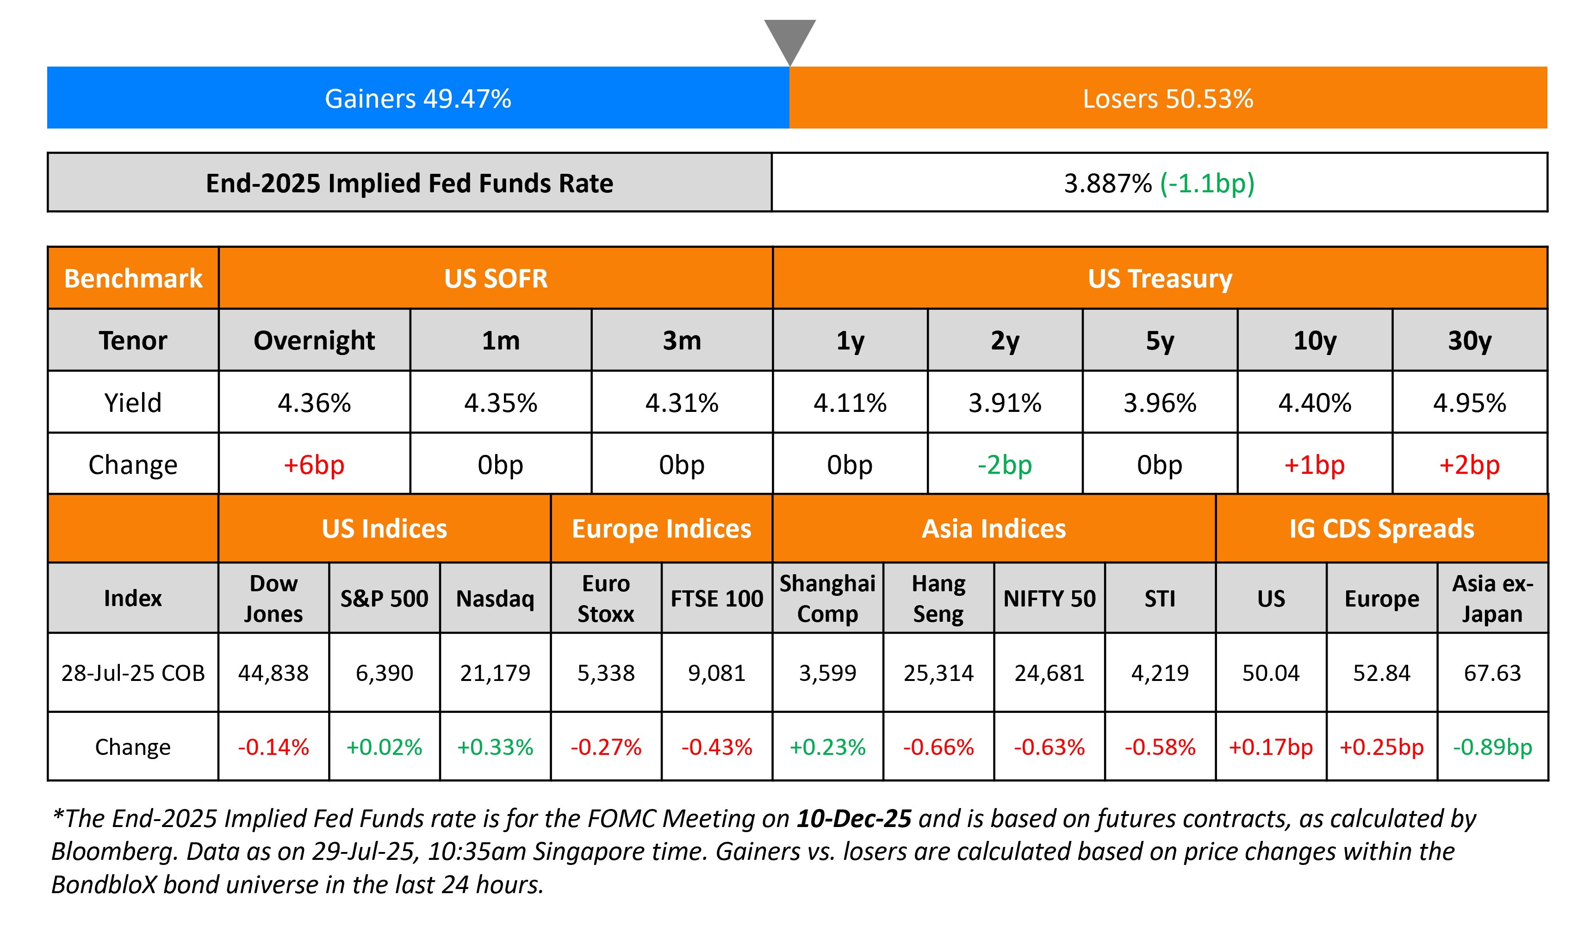Select the US SOFR header cell
This screenshot has height=950, width=1571.
[x=496, y=278]
